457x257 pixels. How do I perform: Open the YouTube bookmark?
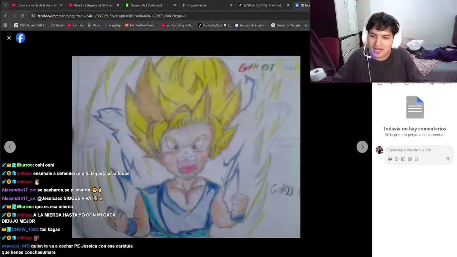[x=75, y=25]
